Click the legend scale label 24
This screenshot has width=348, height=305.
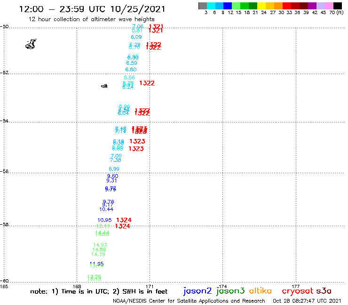tap(264, 13)
